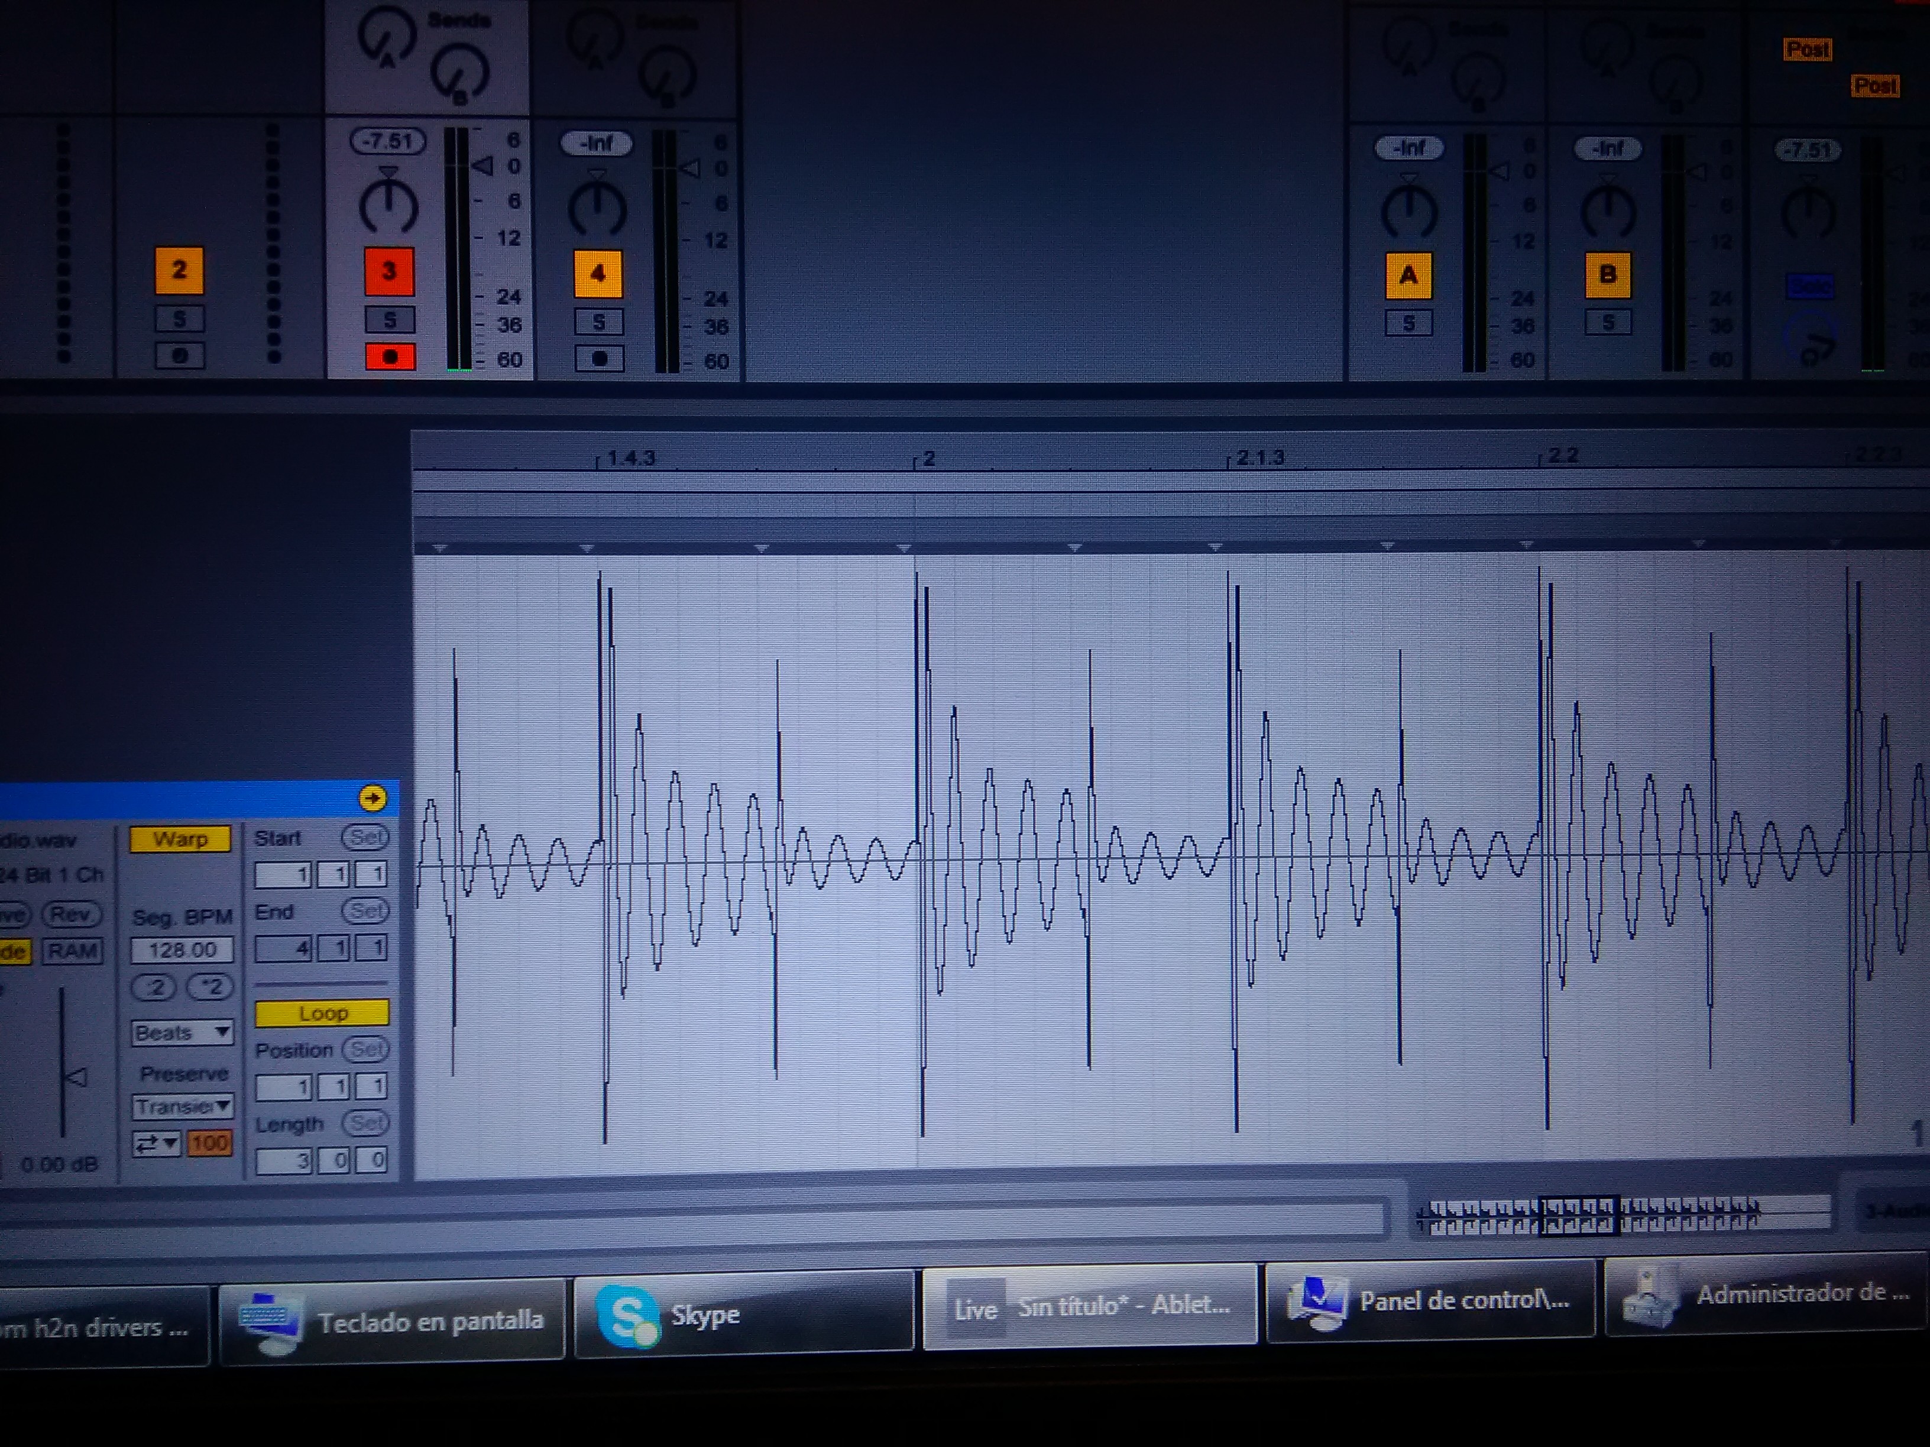This screenshot has height=1447, width=1930.
Task: Arm track 3 record button
Action: click(390, 357)
